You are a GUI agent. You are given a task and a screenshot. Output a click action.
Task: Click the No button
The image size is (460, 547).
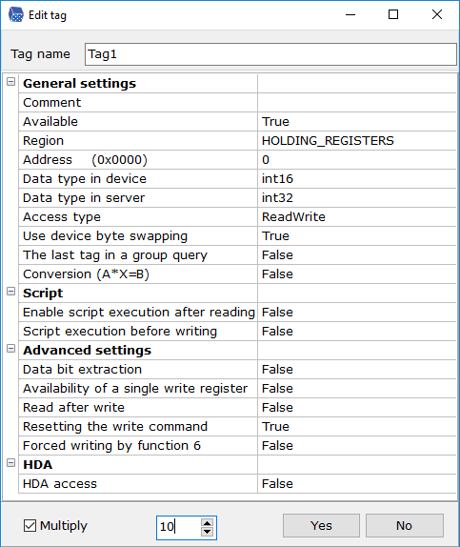point(405,525)
